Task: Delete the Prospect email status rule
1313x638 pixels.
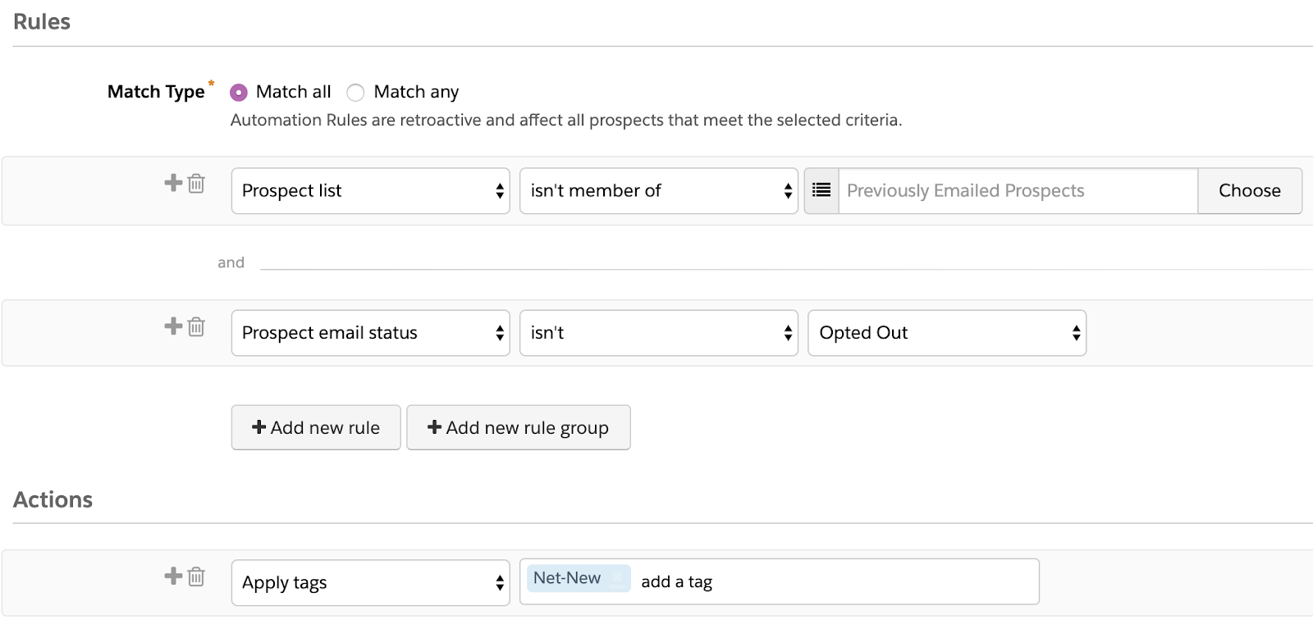Action: tap(196, 327)
